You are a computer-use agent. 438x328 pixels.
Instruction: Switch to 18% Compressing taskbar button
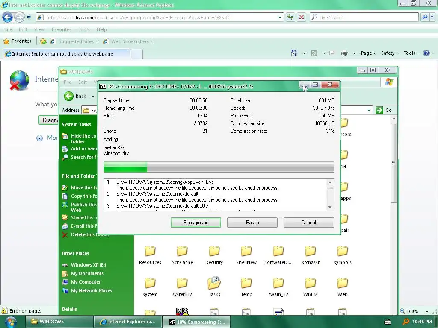[x=196, y=322]
